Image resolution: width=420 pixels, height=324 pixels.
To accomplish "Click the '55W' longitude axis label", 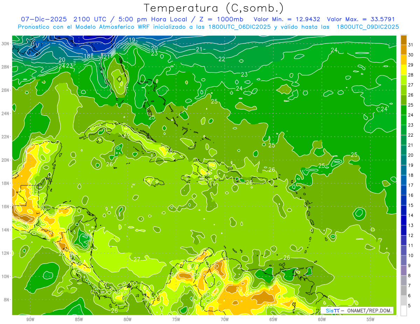I will click(371, 319).
